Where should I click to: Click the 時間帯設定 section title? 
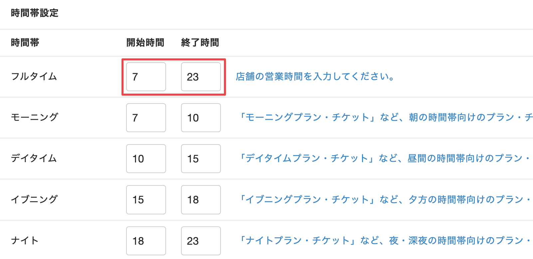(35, 13)
